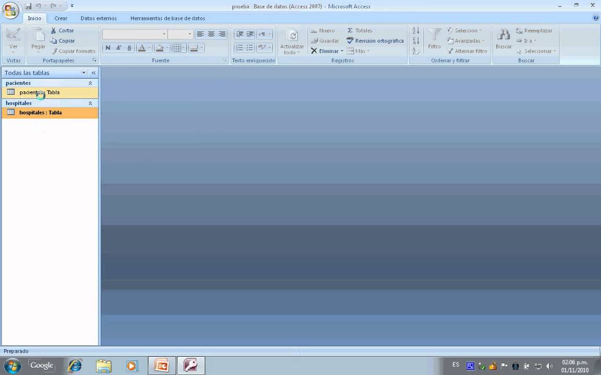This screenshot has height=375, width=601.
Task: Open the Ir a menu
Action: (526, 41)
